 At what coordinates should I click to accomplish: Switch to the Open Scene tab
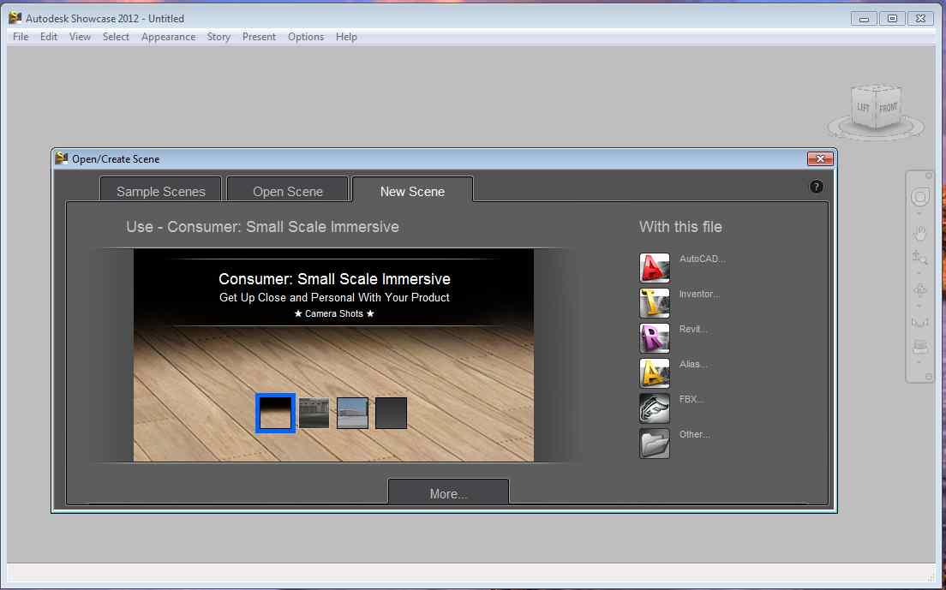288,191
